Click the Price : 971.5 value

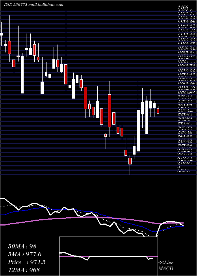click(27, 262)
